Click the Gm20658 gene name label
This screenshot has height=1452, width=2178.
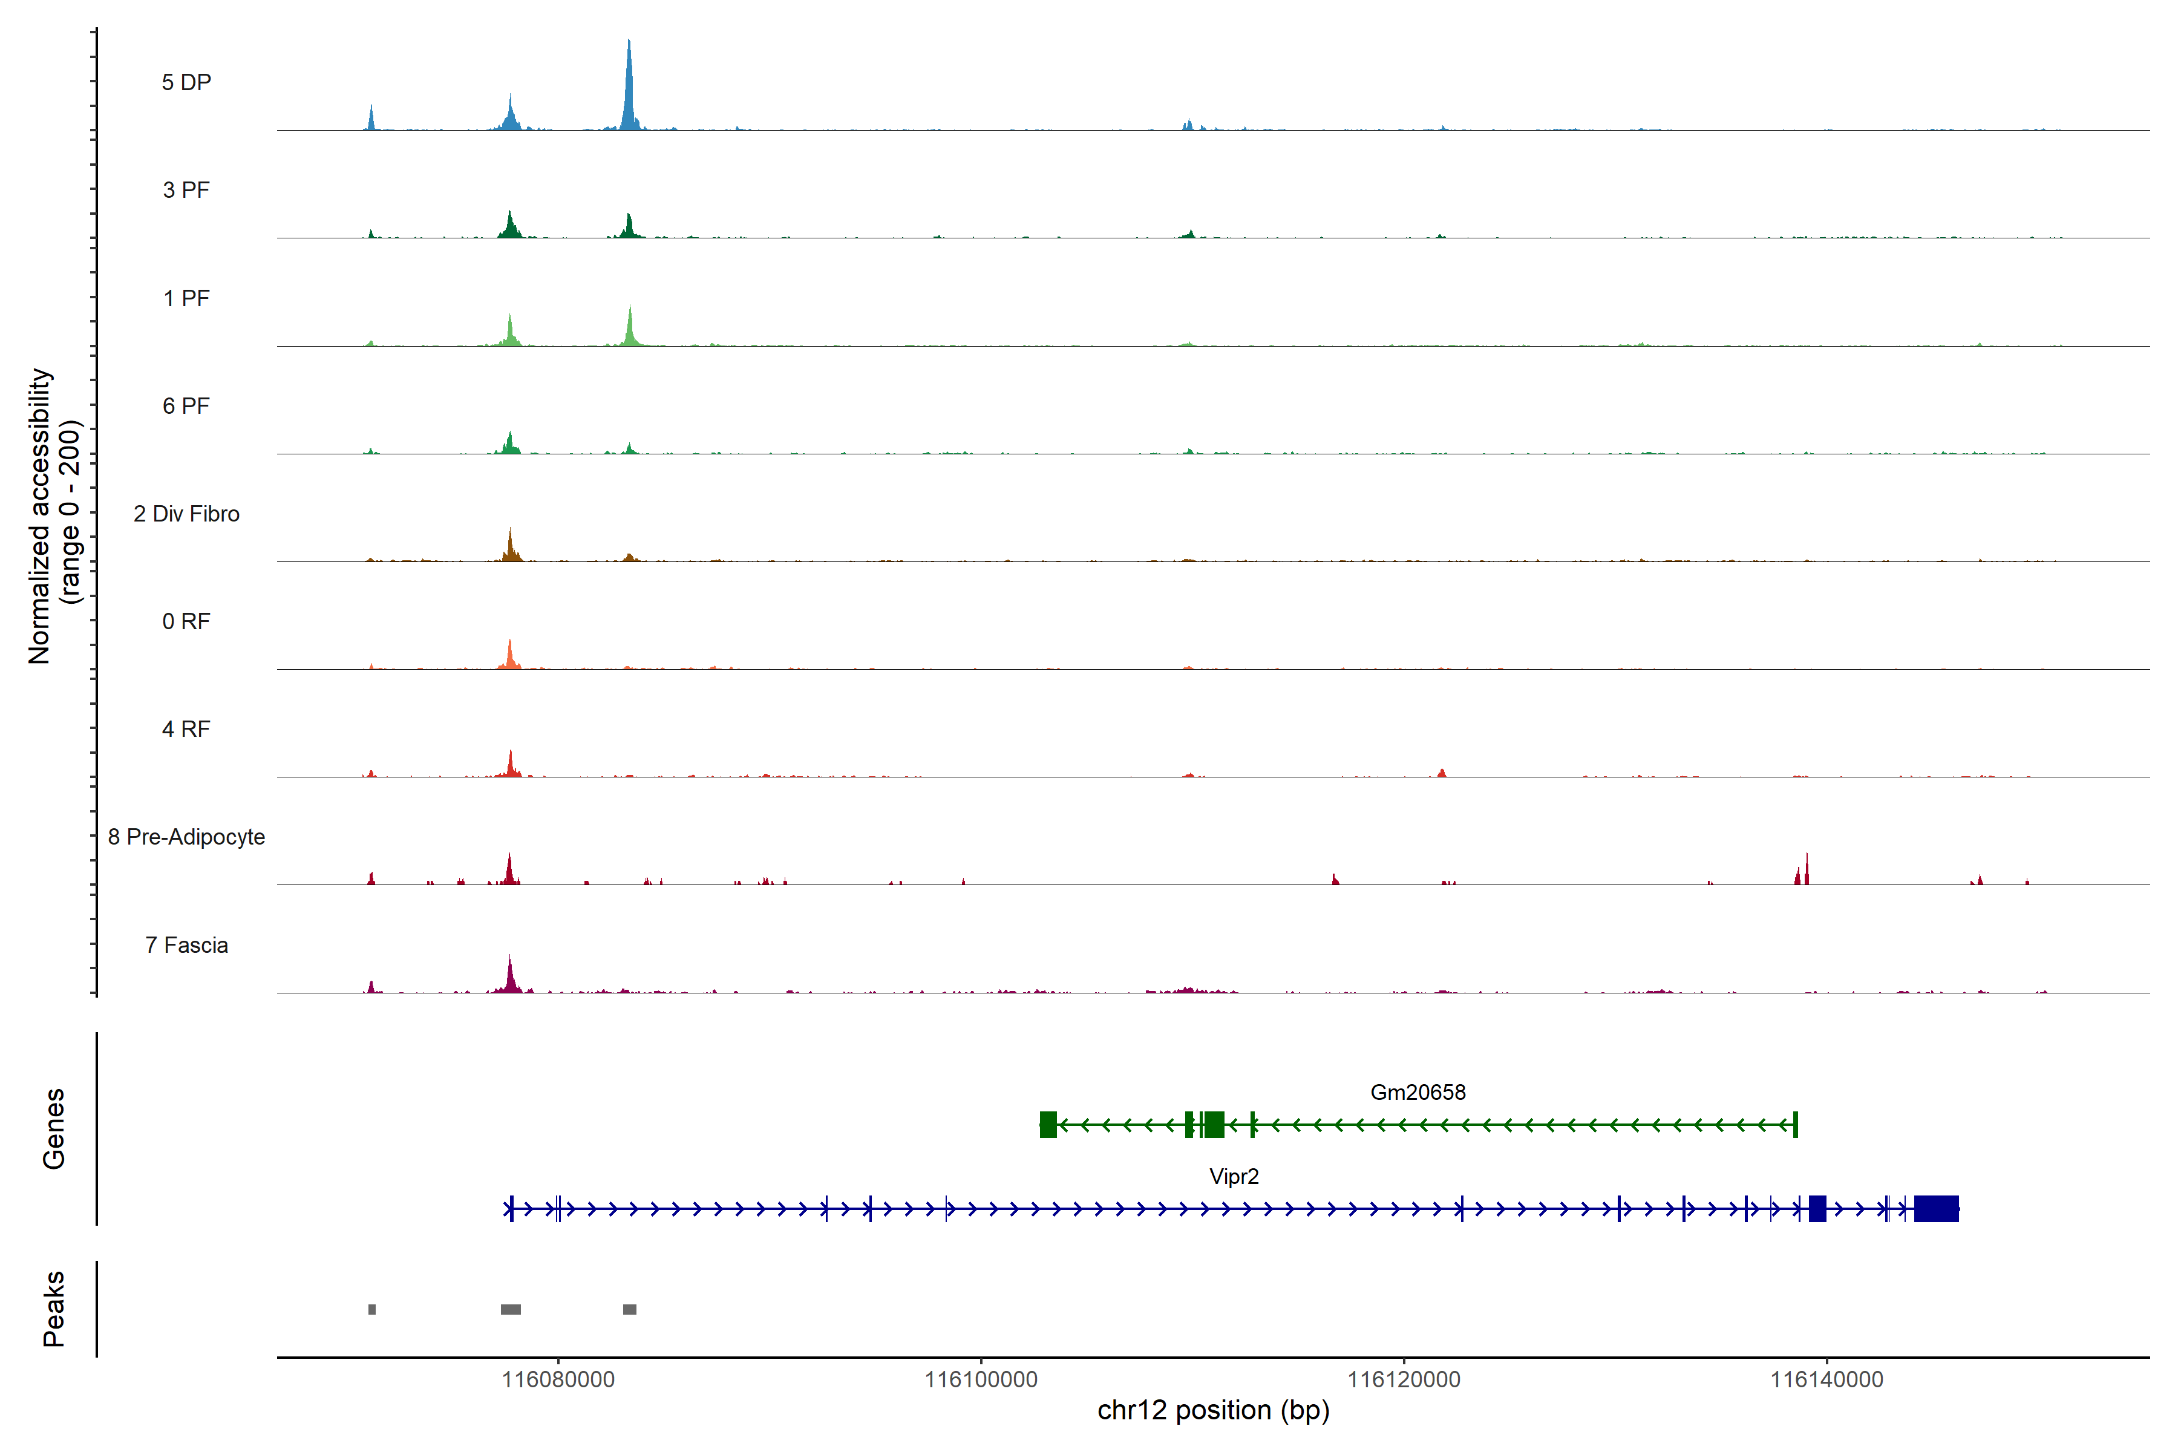1418,1093
